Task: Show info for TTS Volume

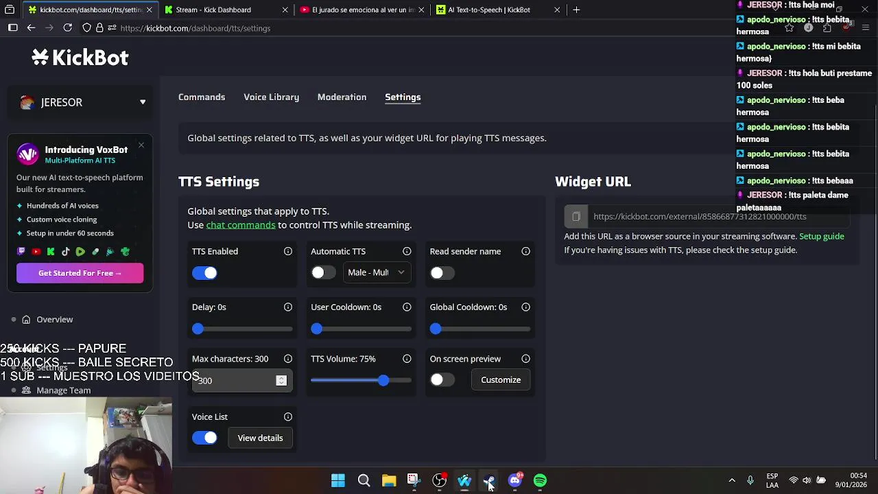Action: pyautogui.click(x=407, y=359)
